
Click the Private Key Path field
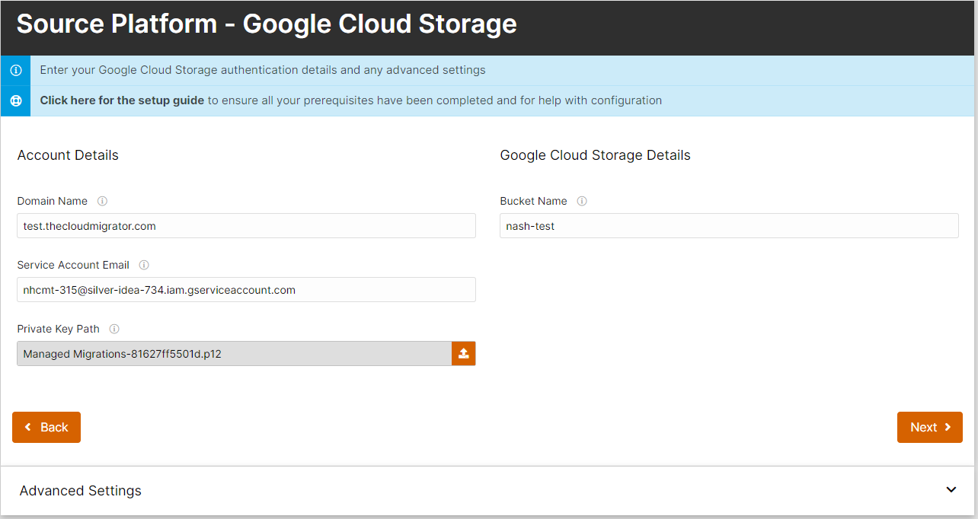(235, 354)
